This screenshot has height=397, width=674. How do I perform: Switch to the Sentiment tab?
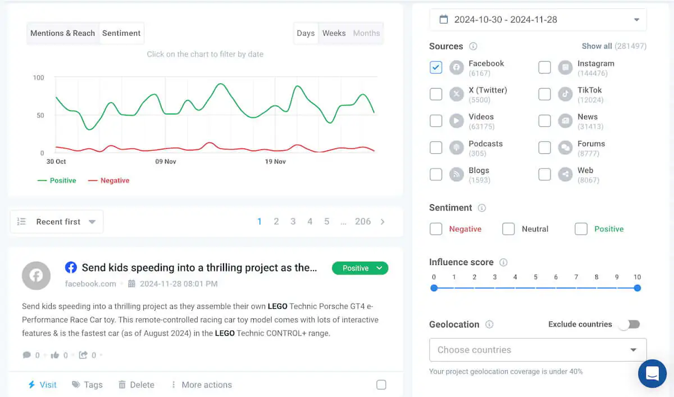point(121,33)
